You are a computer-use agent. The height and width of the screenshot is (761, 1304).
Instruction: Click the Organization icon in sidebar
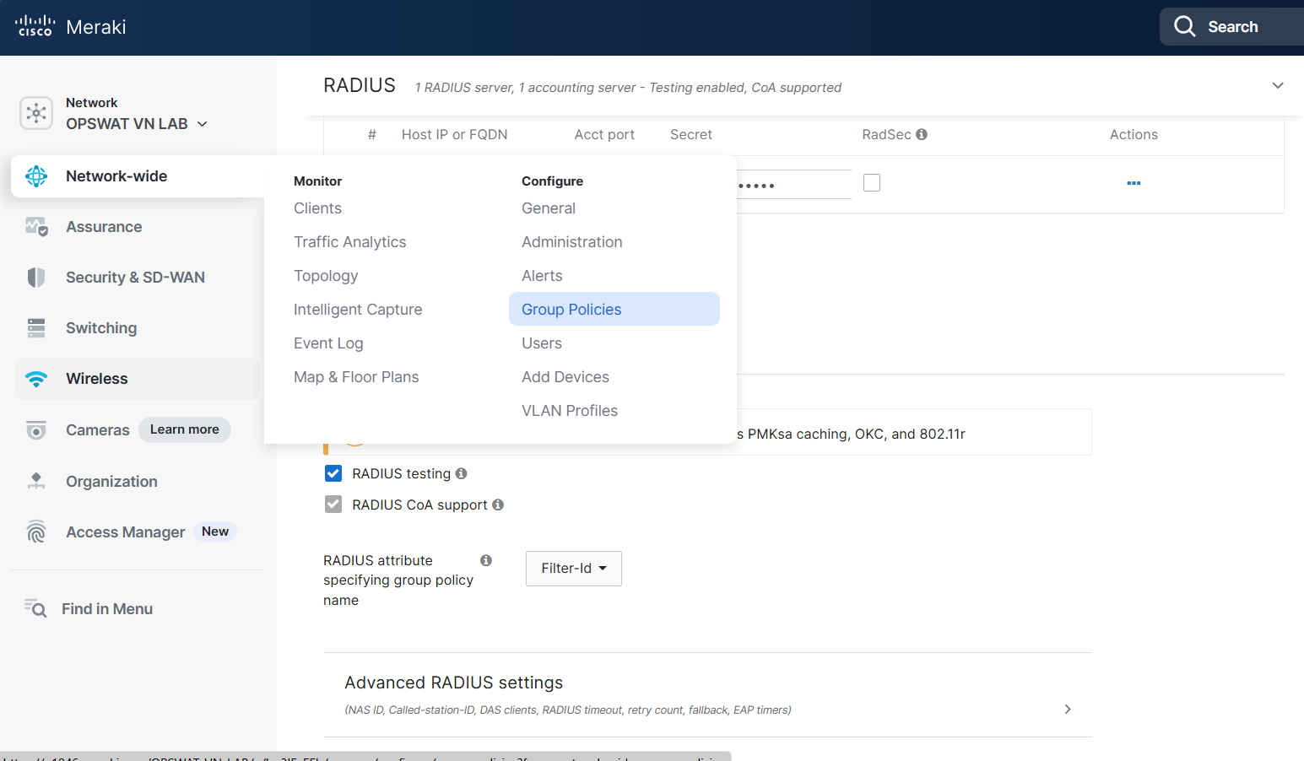point(36,481)
